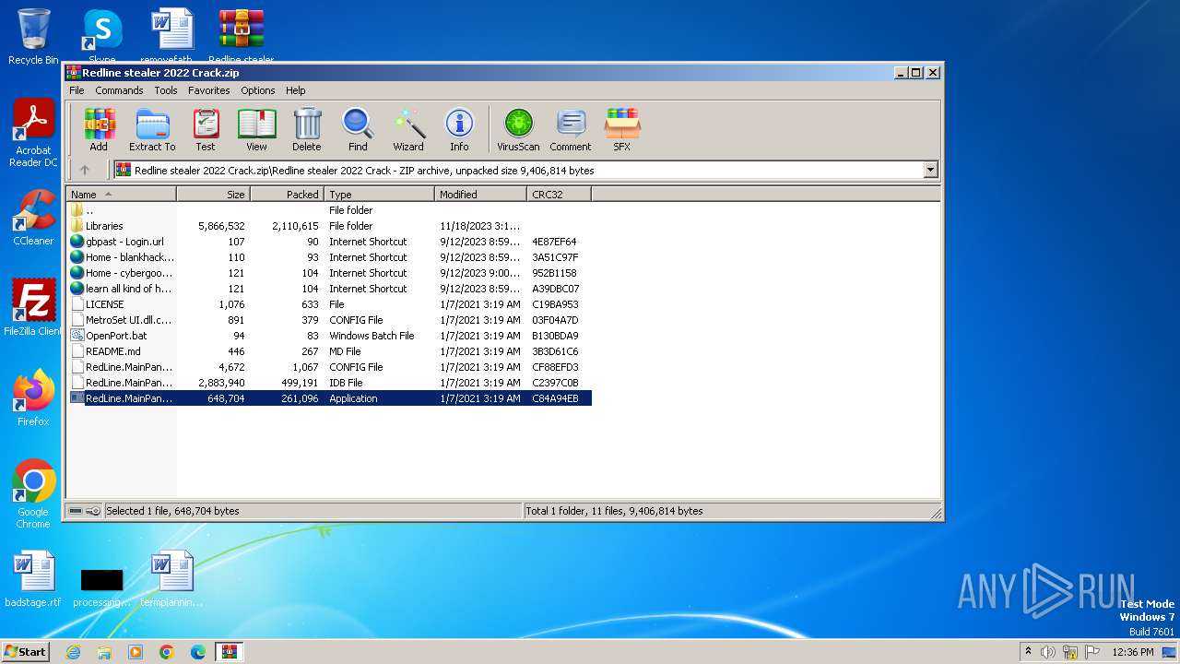Open Firefox desktop shortcut
Viewport: 1180px width, 664px height.
pyautogui.click(x=33, y=398)
